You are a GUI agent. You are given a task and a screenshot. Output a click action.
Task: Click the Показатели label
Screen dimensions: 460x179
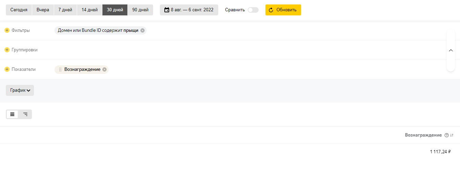24,69
